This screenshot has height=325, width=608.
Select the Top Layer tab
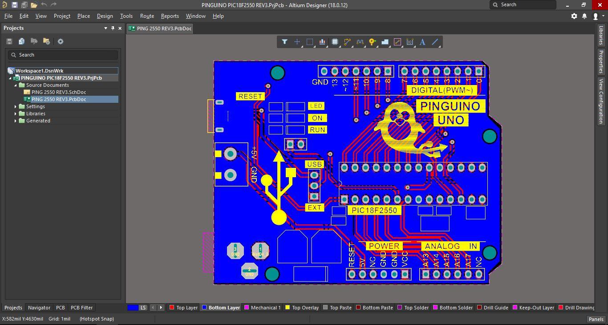click(183, 308)
